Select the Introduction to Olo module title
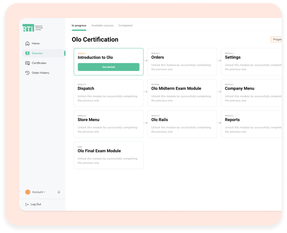This screenshot has width=287, height=233. (95, 58)
